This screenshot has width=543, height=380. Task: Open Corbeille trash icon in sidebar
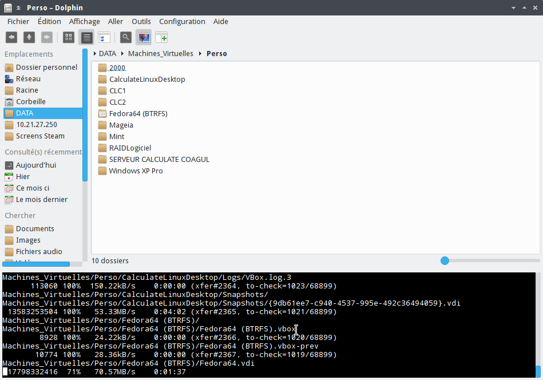click(x=9, y=102)
